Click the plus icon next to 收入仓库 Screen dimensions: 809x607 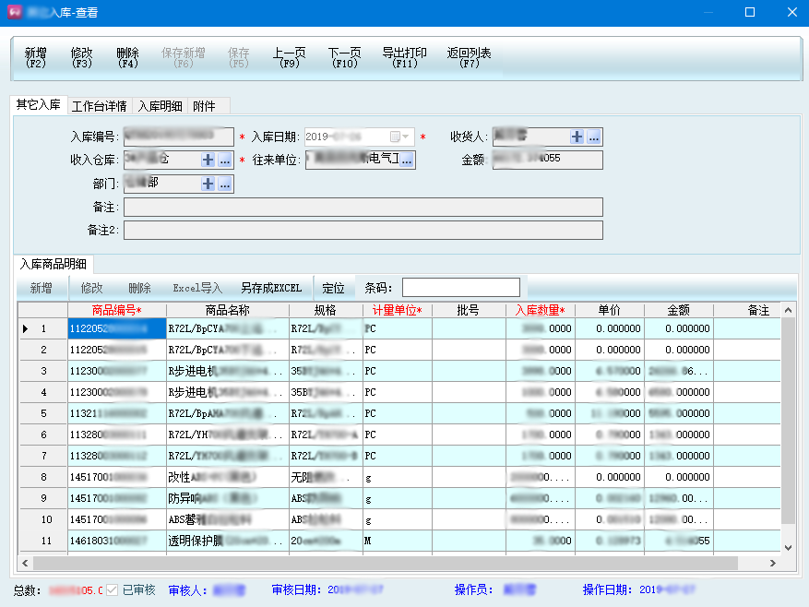coord(208,160)
